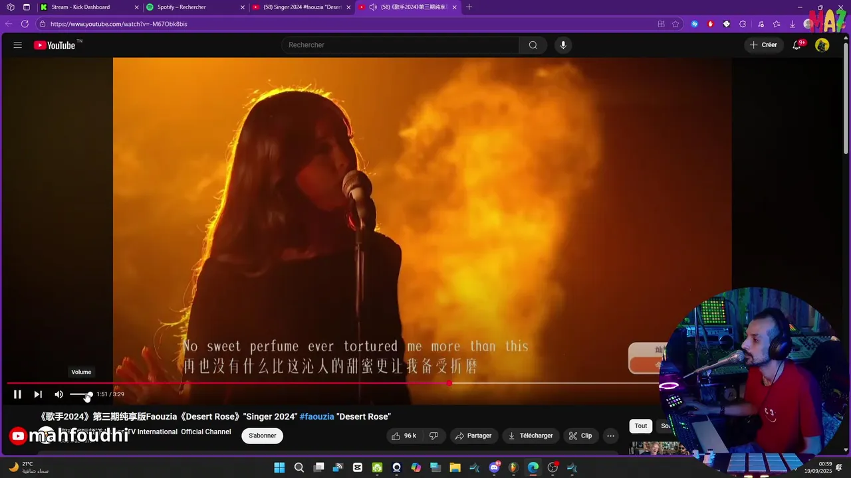The width and height of the screenshot is (851, 478).
Task: Download the video via Télécharger
Action: pyautogui.click(x=531, y=436)
